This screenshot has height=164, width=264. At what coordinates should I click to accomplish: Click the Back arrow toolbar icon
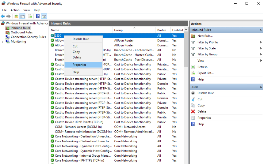tap(3, 17)
